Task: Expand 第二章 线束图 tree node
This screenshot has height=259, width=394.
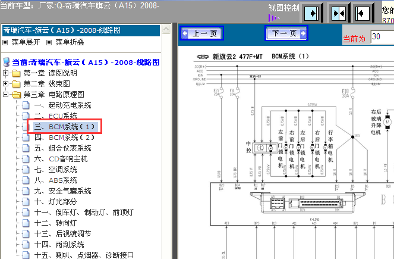Action: [x=5, y=83]
